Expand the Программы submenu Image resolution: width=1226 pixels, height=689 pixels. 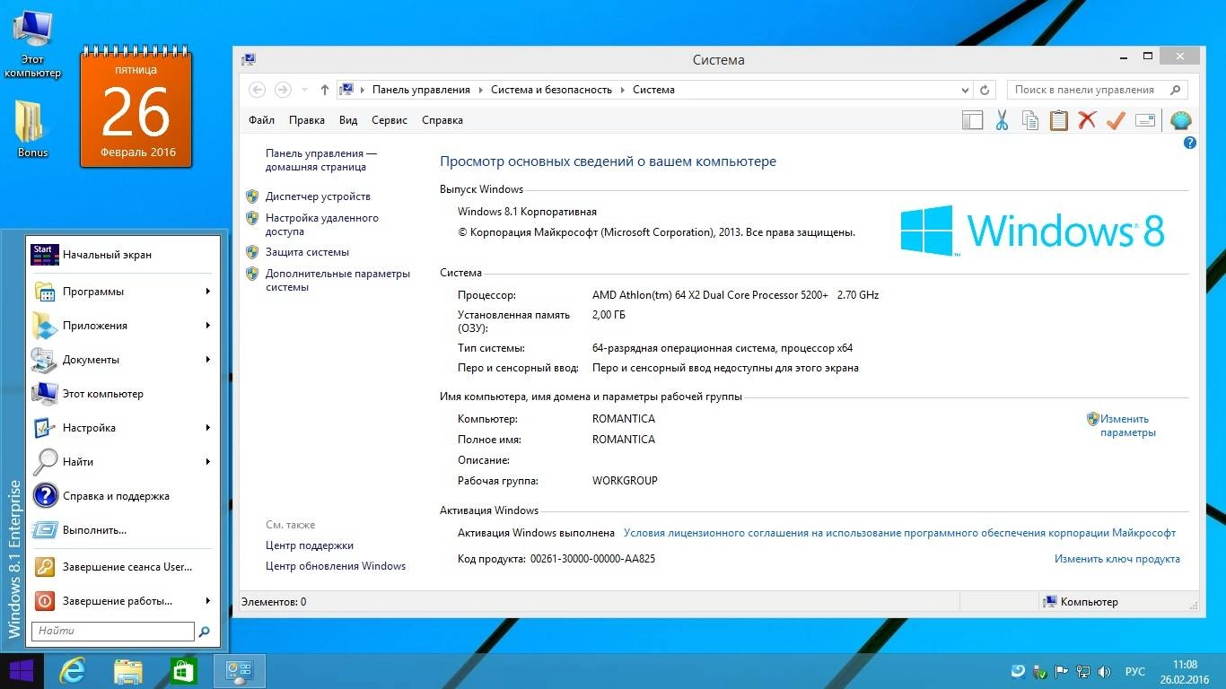click(x=207, y=292)
